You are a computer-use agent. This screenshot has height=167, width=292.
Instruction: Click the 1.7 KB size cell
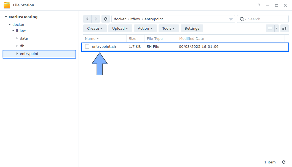point(135,47)
